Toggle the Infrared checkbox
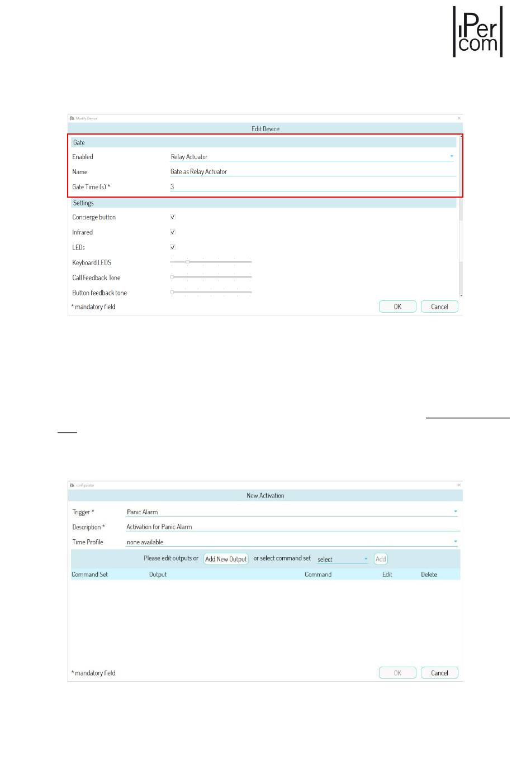Screen dimensions: 531x780 point(173,232)
